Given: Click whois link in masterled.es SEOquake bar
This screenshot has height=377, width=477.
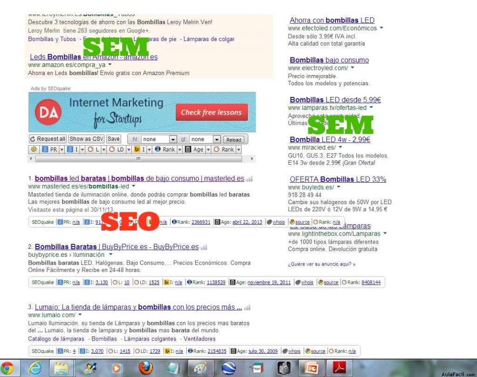Looking at the screenshot, I should 279,222.
